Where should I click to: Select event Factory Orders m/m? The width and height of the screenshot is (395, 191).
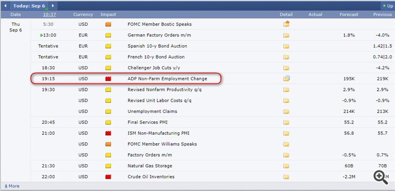tap(150, 155)
